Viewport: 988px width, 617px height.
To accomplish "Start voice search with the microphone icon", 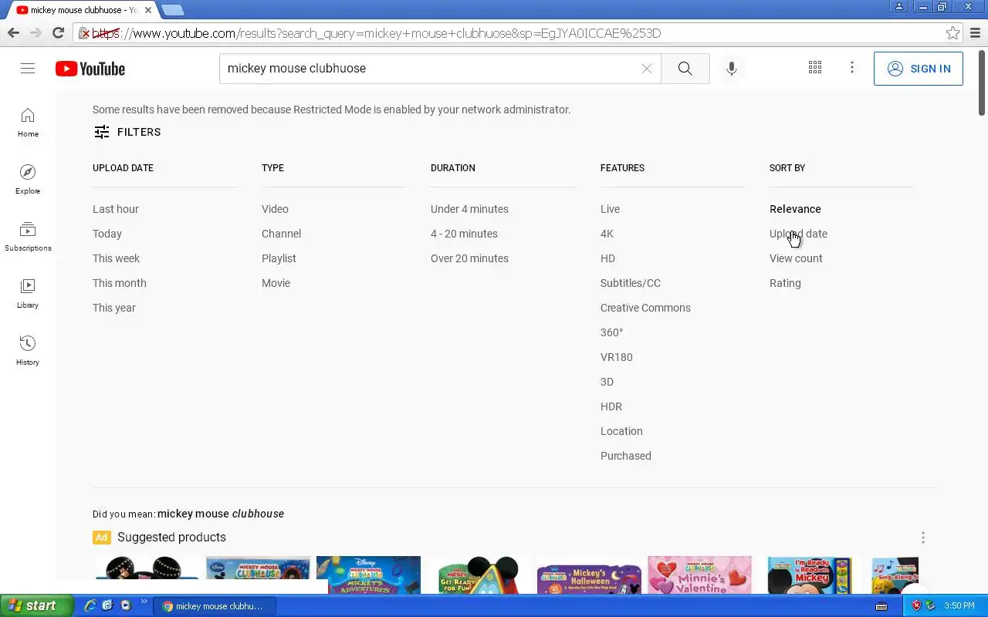I will tap(732, 69).
